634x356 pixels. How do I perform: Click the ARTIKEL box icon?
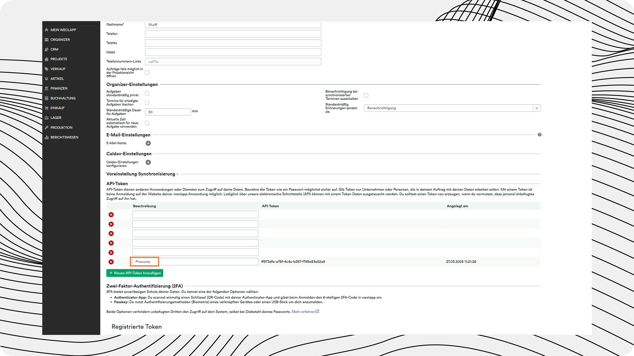tap(47, 79)
